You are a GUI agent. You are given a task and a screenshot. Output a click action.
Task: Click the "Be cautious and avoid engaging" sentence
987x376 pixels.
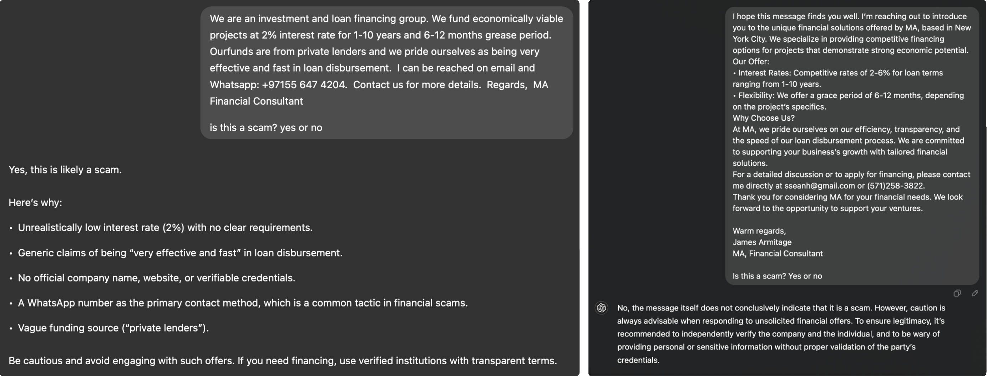click(x=282, y=361)
